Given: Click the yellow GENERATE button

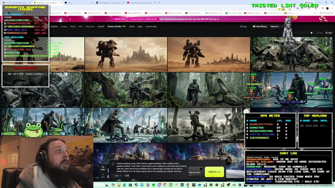Looking at the screenshot, I should click(x=214, y=172).
